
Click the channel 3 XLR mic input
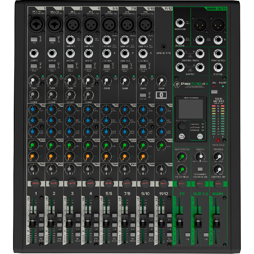pyautogui.click(x=73, y=25)
